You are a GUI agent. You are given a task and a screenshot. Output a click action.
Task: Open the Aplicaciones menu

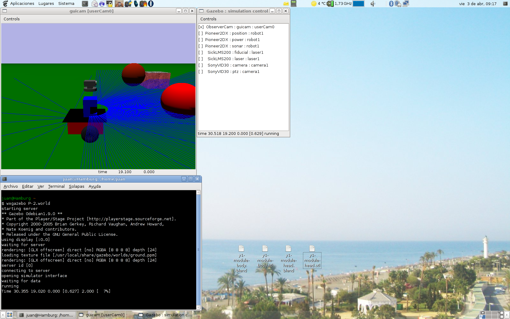(x=22, y=4)
